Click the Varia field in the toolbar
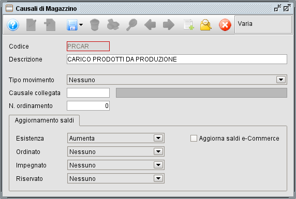This screenshot has width=296, height=199. [x=263, y=24]
